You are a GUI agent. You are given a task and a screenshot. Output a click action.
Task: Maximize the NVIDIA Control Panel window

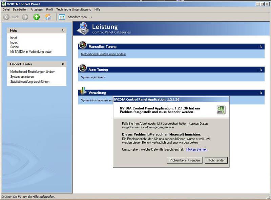pos(262,4)
